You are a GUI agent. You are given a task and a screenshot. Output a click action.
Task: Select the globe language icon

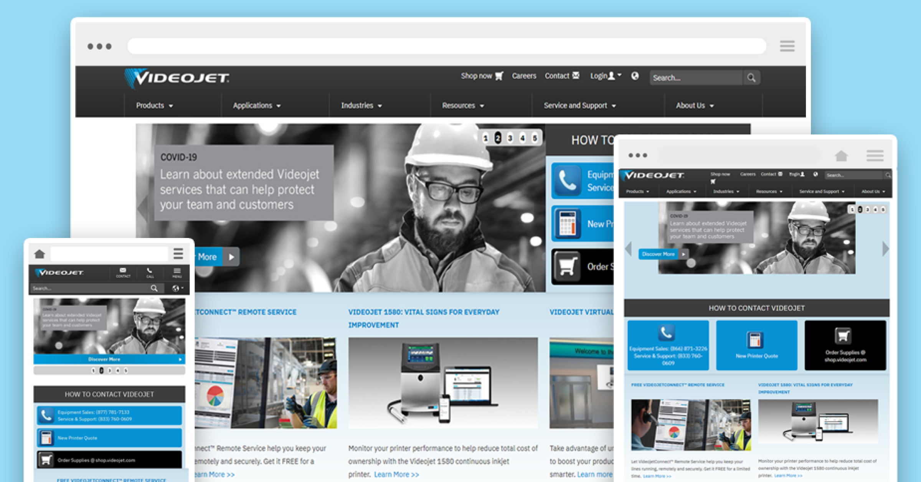tap(635, 76)
